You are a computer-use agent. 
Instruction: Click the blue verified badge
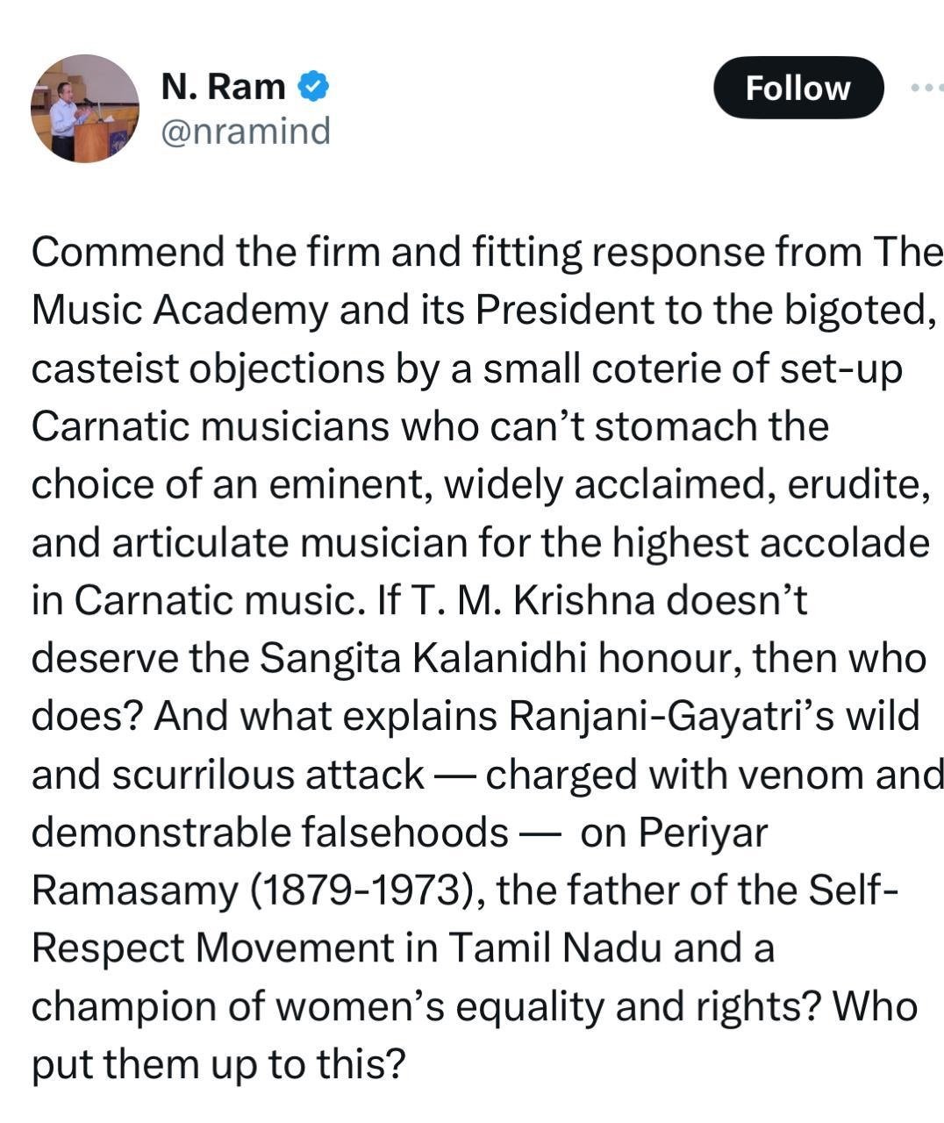pyautogui.click(x=313, y=87)
